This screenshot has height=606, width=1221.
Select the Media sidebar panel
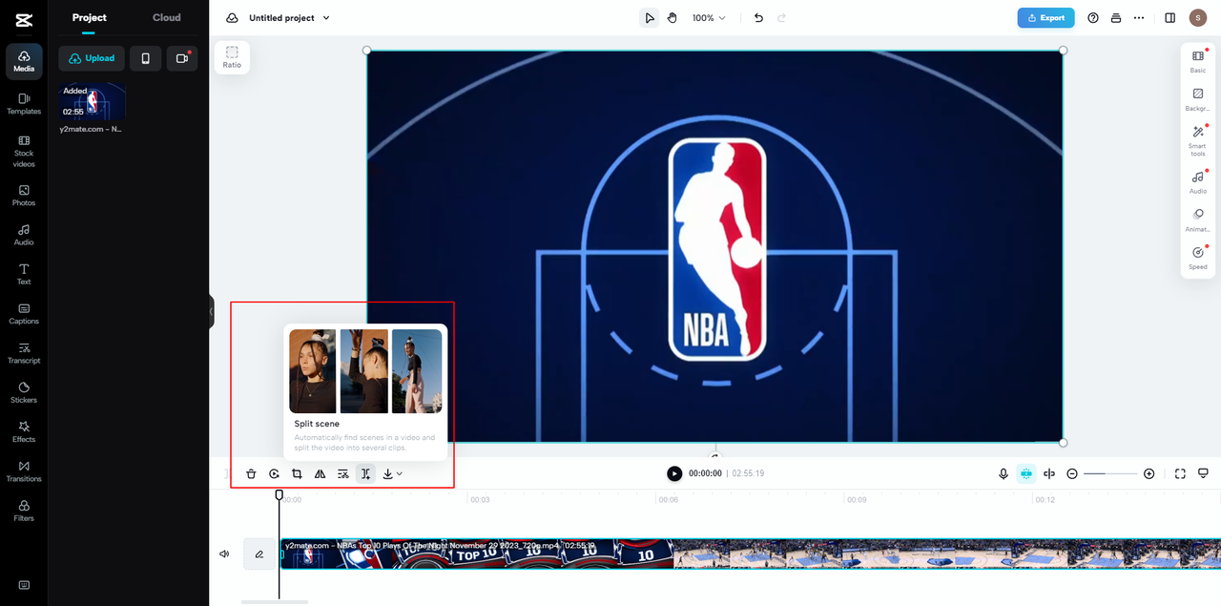[x=24, y=61]
